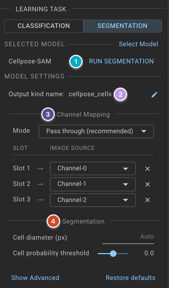This screenshot has width=169, height=288.
Task: Switch to the Classification tab
Action: (44, 26)
